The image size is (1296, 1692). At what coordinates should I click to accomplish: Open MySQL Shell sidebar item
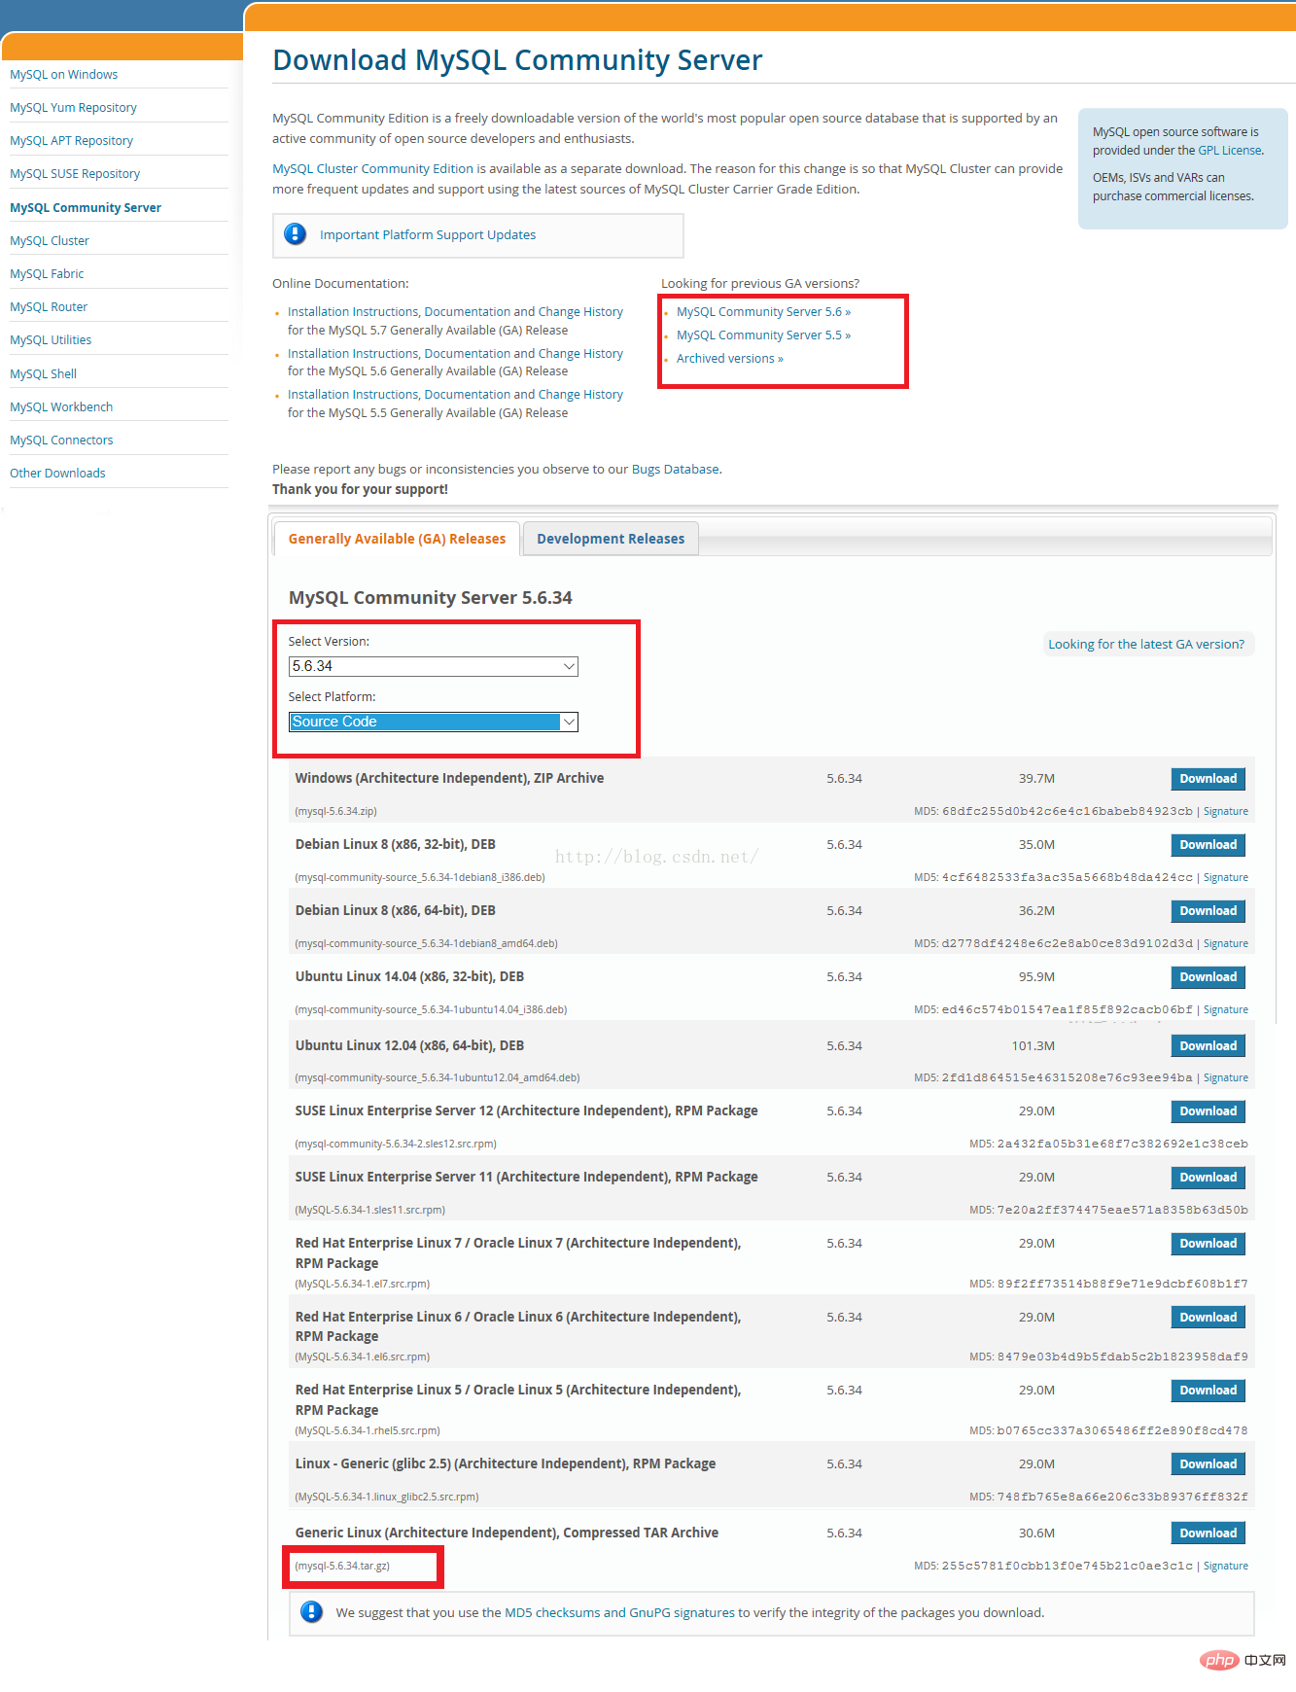pos(43,374)
